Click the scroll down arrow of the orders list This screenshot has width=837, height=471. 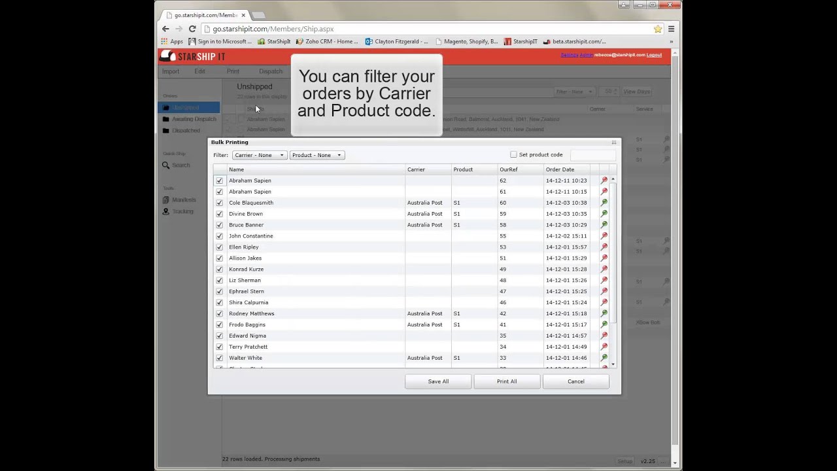[x=613, y=364]
